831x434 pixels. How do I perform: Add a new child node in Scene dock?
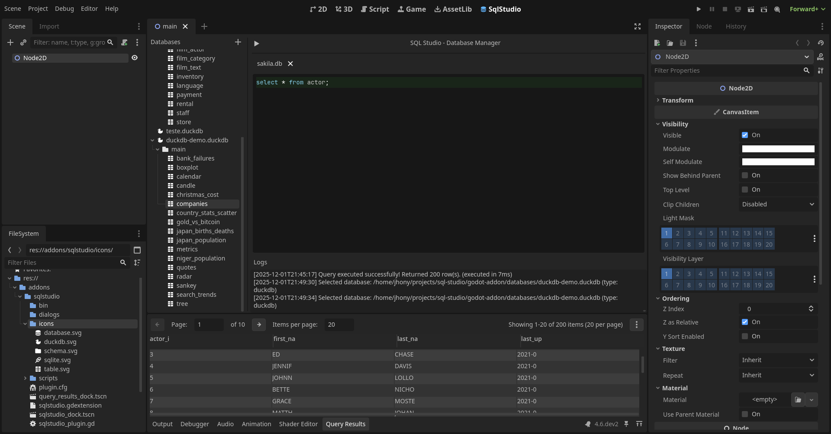(10, 42)
